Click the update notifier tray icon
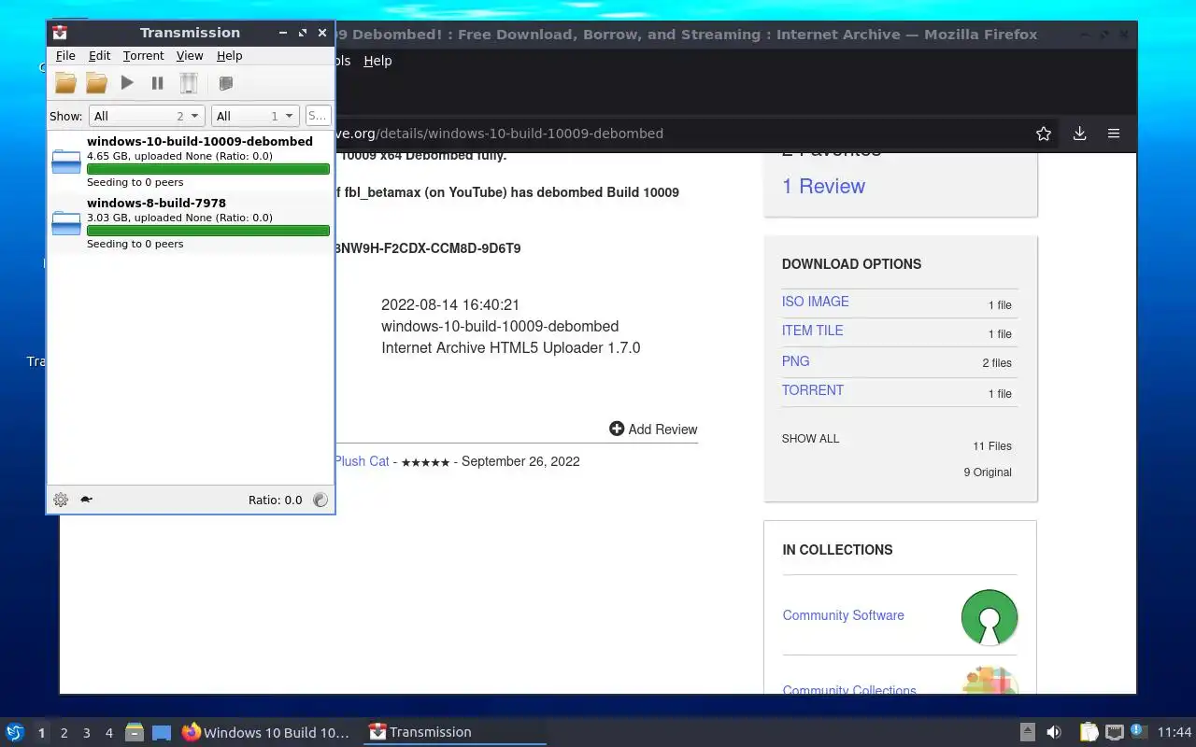1196x747 pixels. tap(1137, 731)
